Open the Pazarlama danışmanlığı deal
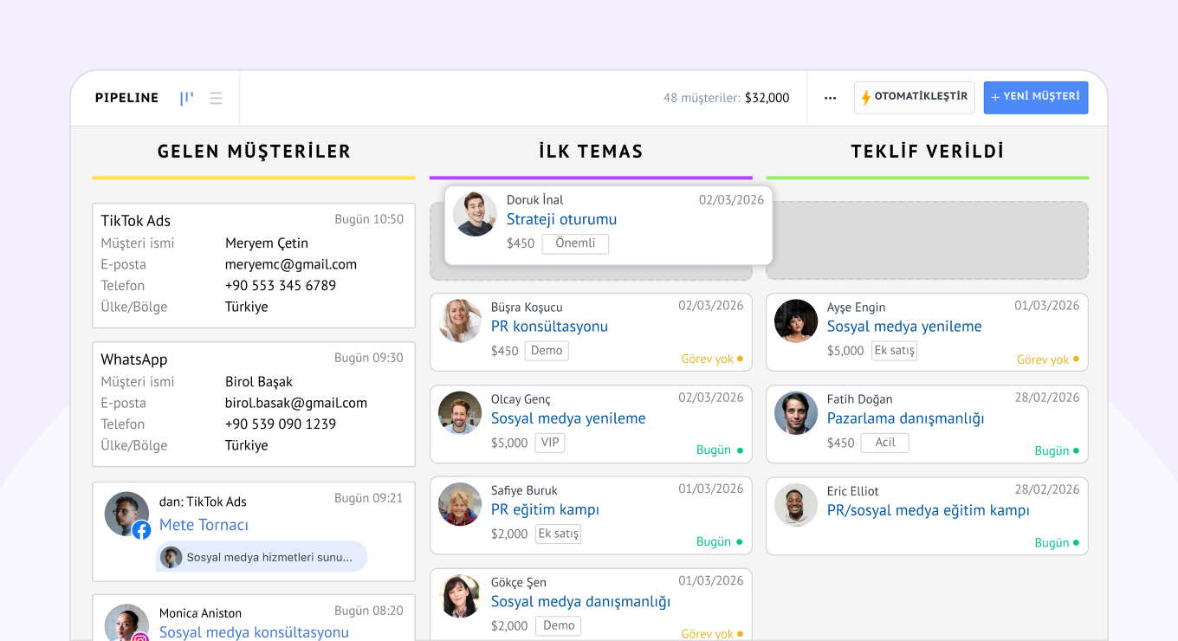This screenshot has height=641, width=1178. 905,418
